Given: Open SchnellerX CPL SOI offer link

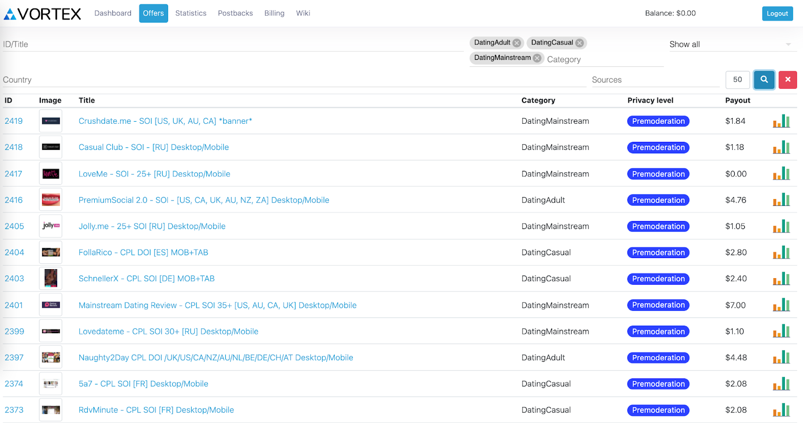Looking at the screenshot, I should pyautogui.click(x=147, y=279).
